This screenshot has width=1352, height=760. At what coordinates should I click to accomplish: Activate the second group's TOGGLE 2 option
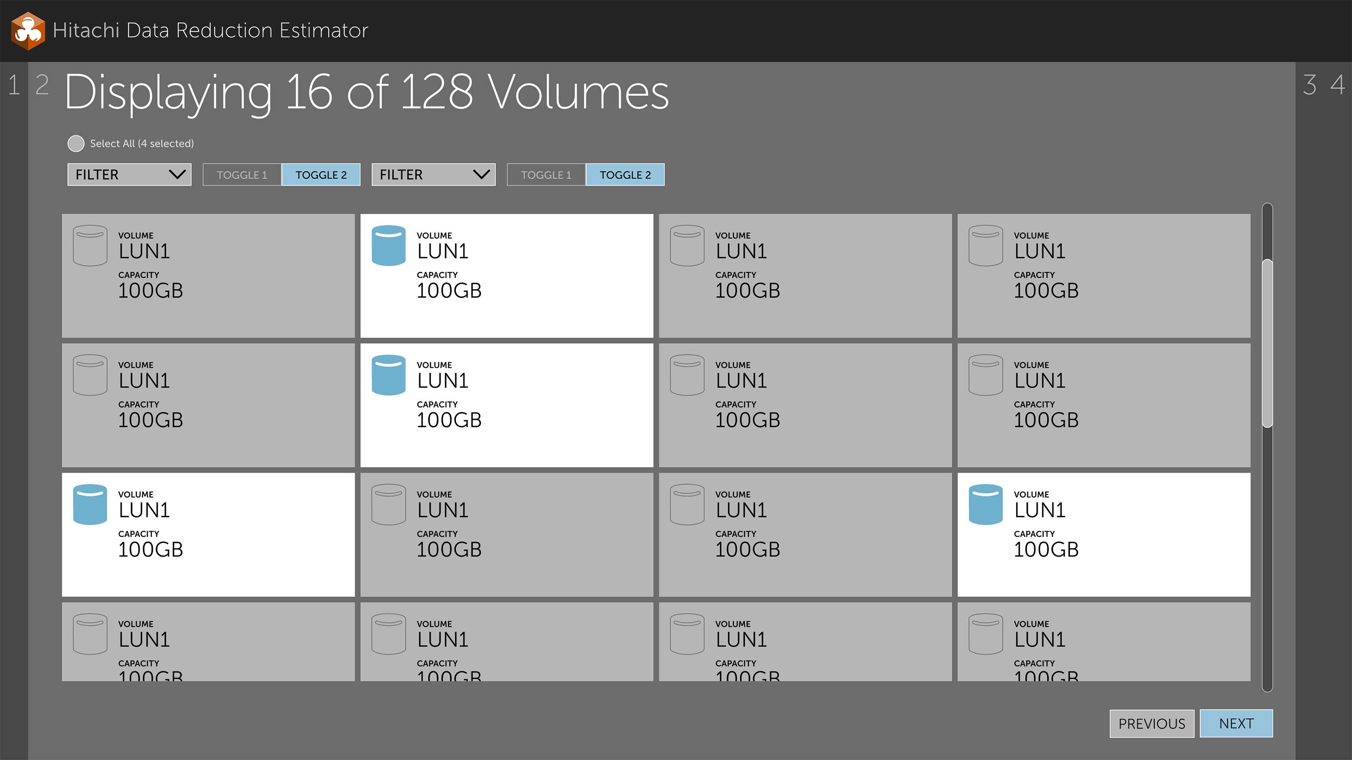coord(625,175)
